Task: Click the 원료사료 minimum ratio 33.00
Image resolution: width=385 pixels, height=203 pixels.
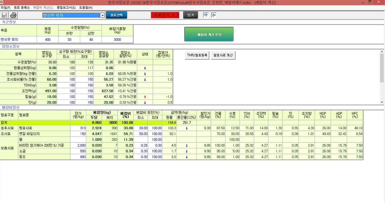Action: click(140, 128)
